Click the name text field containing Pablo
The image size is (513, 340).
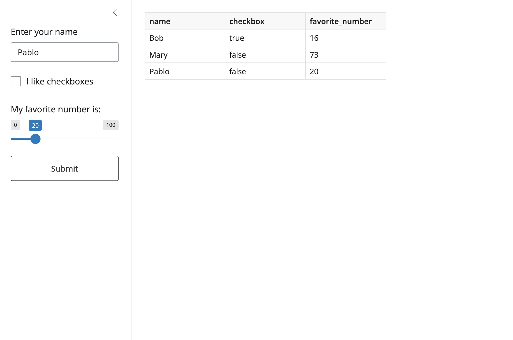64,52
